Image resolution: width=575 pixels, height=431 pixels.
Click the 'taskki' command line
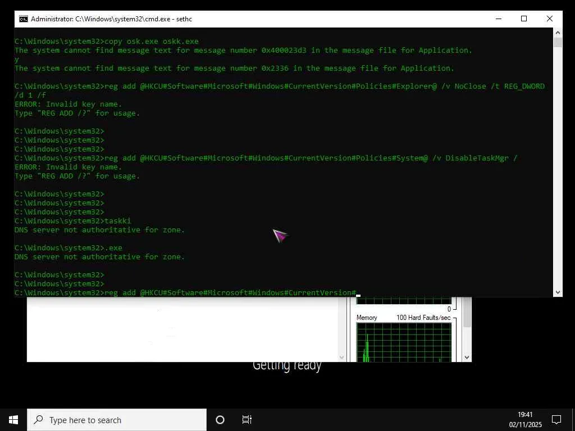pyautogui.click(x=72, y=221)
